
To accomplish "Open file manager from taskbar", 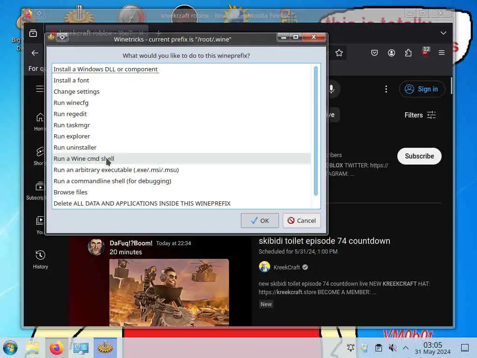I will [33, 348].
